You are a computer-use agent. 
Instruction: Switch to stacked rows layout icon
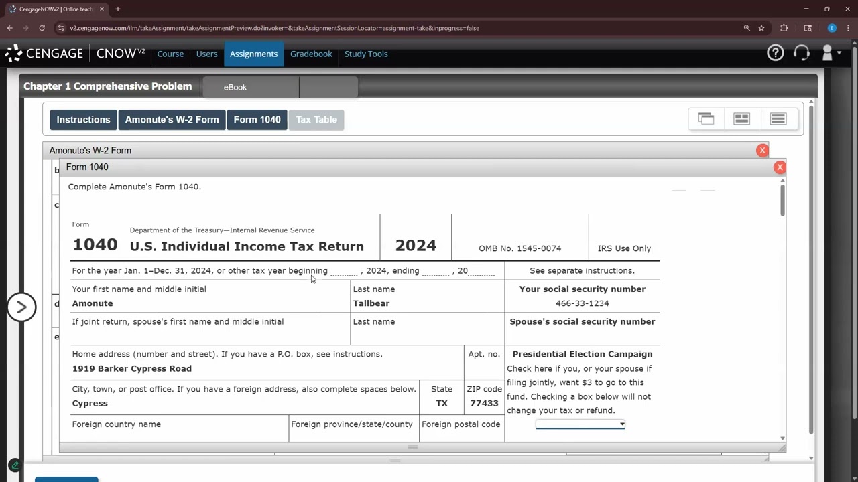pyautogui.click(x=778, y=118)
